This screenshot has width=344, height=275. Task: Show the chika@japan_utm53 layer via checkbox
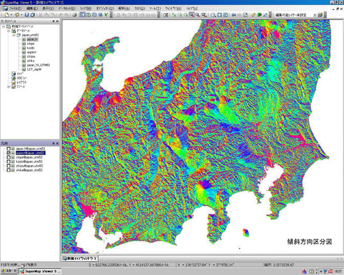point(7,170)
